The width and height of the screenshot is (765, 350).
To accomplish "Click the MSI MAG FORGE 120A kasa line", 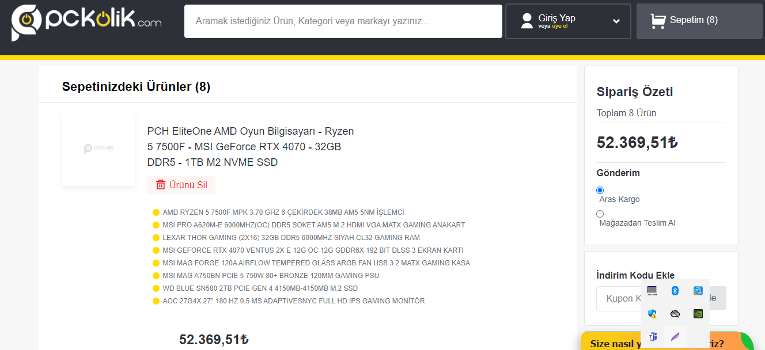I will pos(316,262).
